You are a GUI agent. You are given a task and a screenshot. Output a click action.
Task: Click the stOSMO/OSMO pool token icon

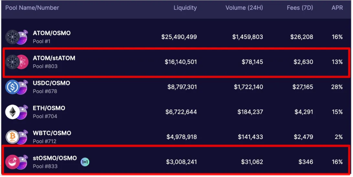(x=17, y=162)
